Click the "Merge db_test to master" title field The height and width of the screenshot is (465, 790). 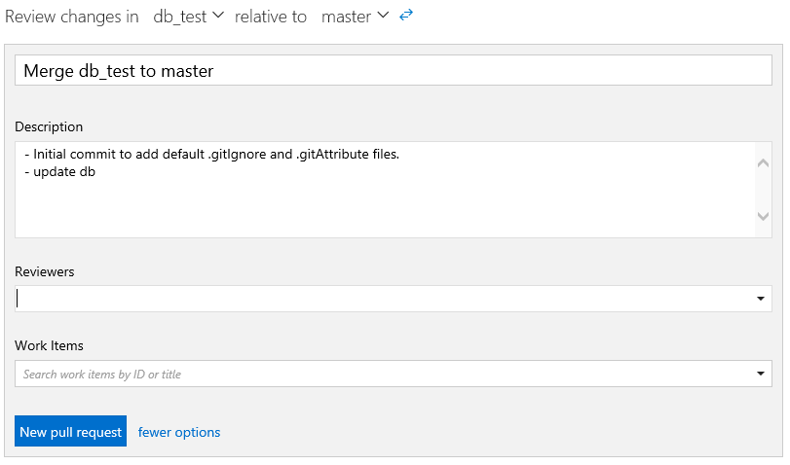pos(394,71)
